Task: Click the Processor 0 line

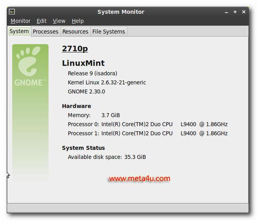Action: (148, 124)
